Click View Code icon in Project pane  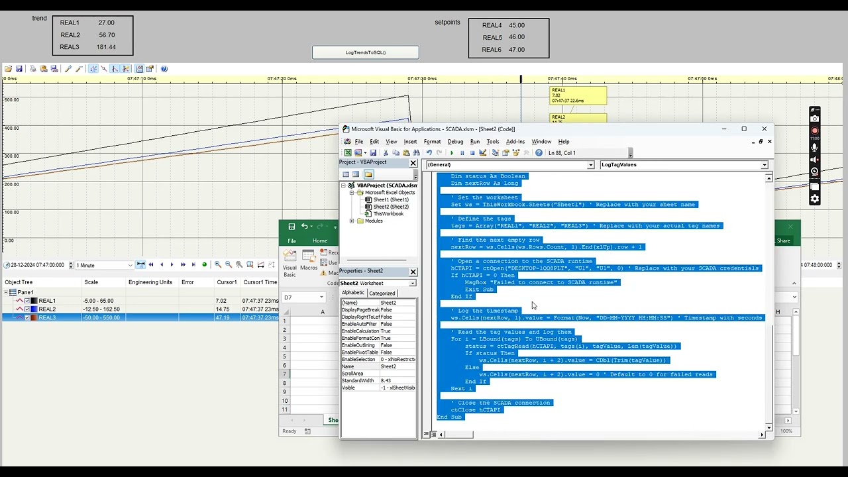(x=346, y=174)
